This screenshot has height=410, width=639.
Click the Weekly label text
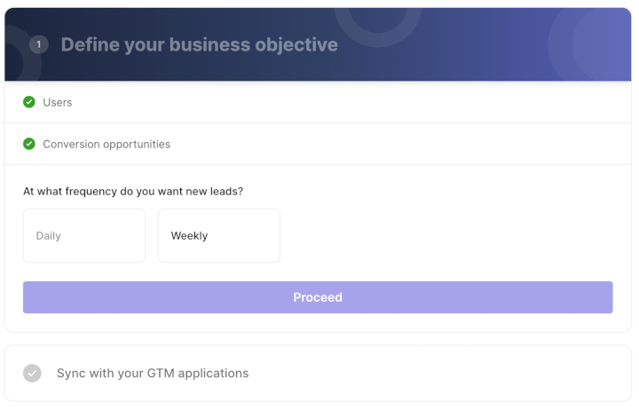pos(189,235)
